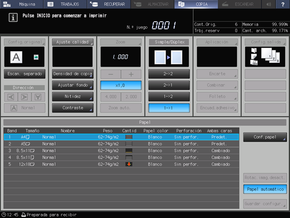Image resolution: width=290 pixels, height=218 pixels.
Task: Click the 1.000 zoom value display
Action: coord(121,57)
